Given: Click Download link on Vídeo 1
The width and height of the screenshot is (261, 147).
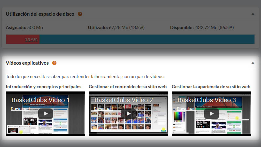Looking at the screenshot, I should tap(20, 109).
